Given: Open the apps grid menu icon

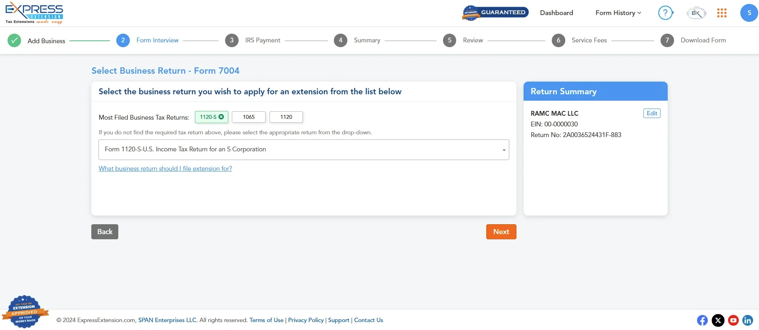Looking at the screenshot, I should click(x=722, y=13).
